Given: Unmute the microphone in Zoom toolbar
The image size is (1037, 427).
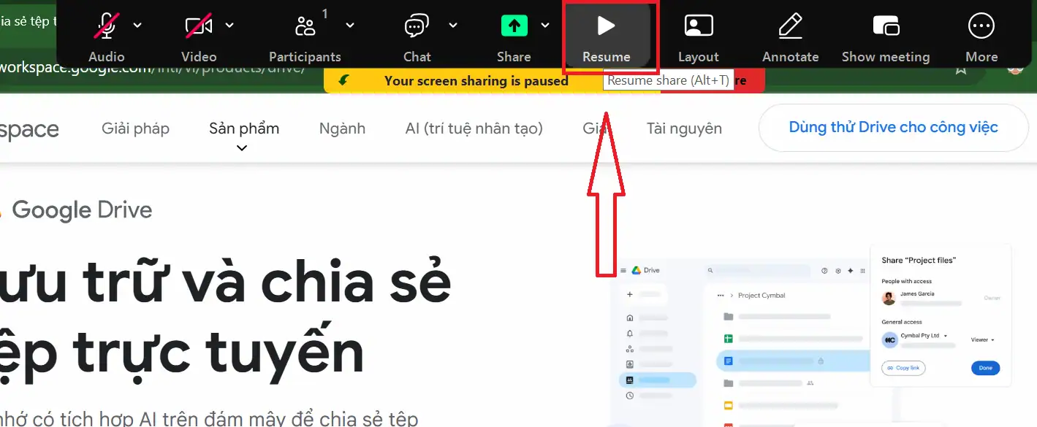Looking at the screenshot, I should [107, 27].
